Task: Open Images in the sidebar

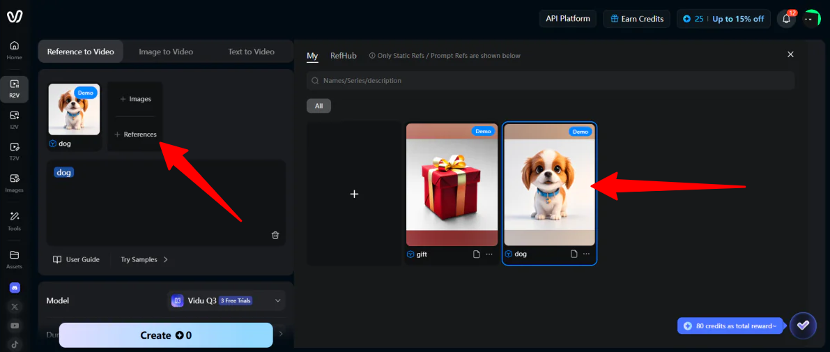Action: [x=15, y=183]
